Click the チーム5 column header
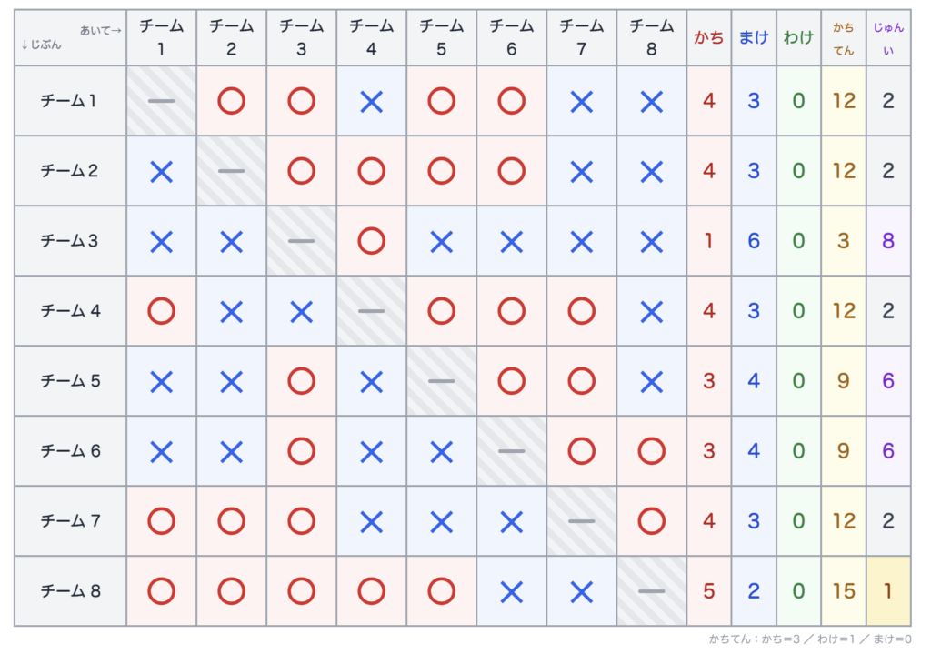Image resolution: width=931 pixels, height=654 pixels. tap(441, 38)
